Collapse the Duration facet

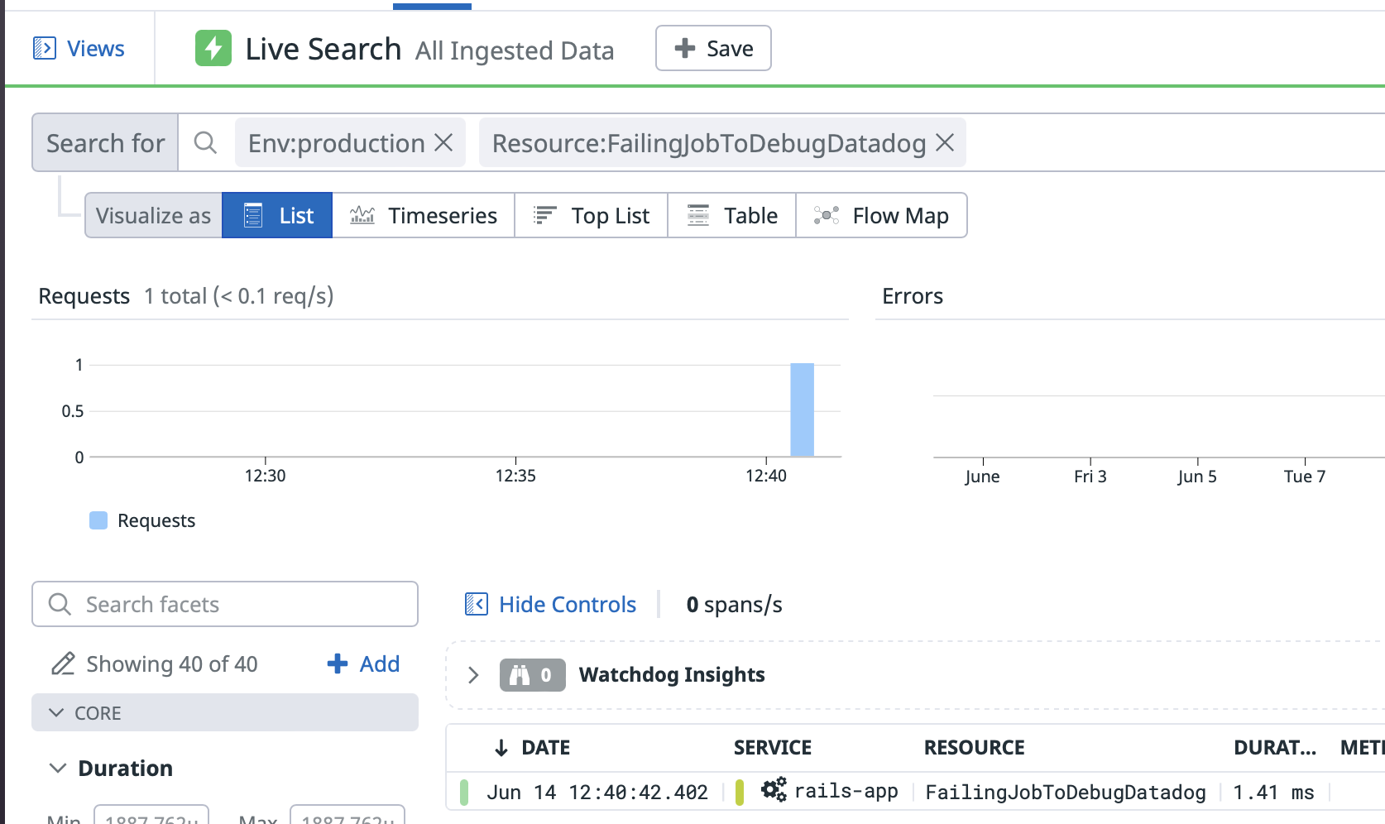(x=57, y=768)
